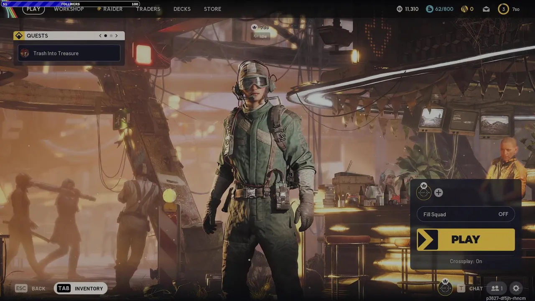Open the social friends list icon
The height and width of the screenshot is (301, 535).
(x=497, y=288)
